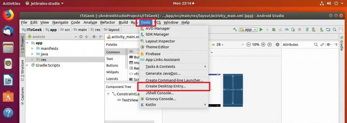
Task: Click the Search Everywhere magnifier in toolbar
Action: (x=334, y=29)
